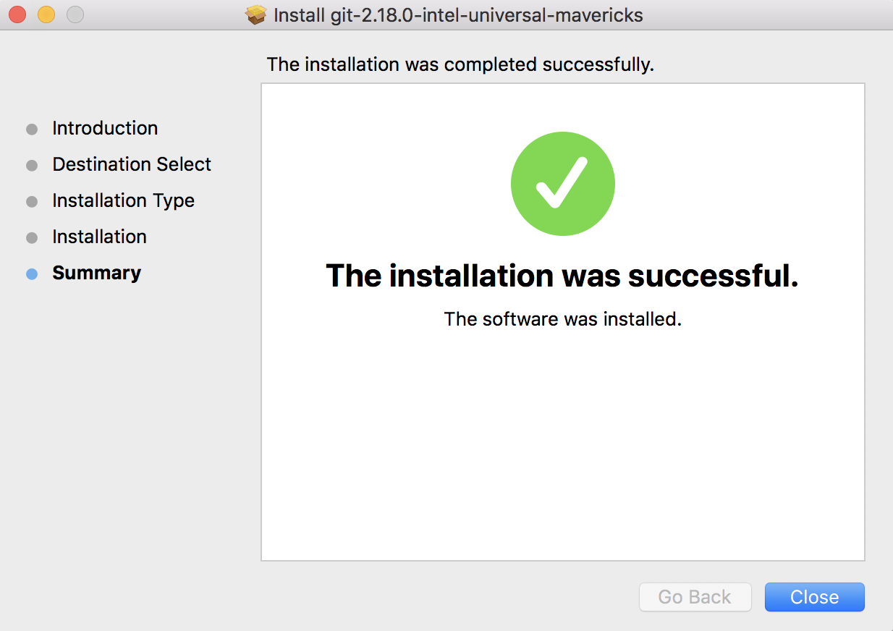Screen dimensions: 893x631
Task: Select the Installation step in sidebar
Action: (x=99, y=237)
